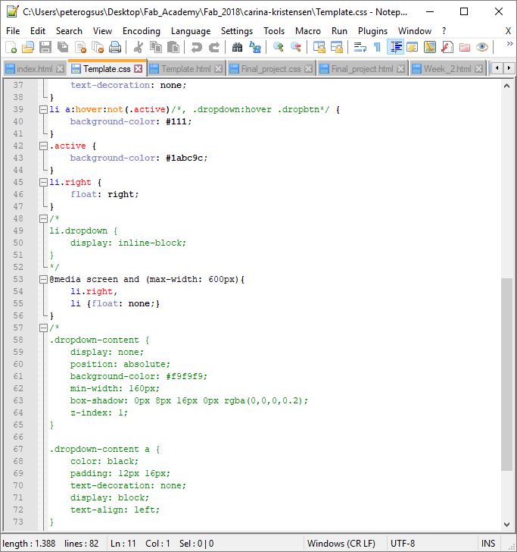Collapse the .active block fold marker
This screenshot has width=517, height=552.
[43, 146]
